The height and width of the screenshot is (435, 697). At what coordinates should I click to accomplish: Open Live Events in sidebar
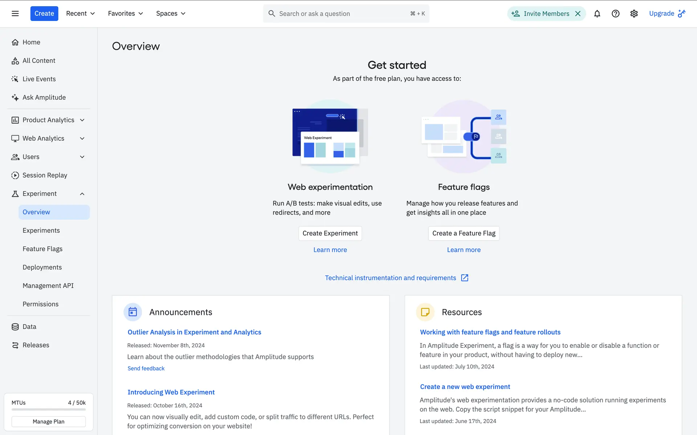click(39, 79)
